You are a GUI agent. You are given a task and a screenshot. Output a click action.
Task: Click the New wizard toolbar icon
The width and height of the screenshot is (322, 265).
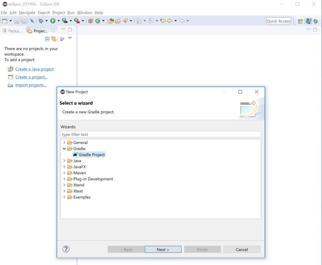pos(5,21)
